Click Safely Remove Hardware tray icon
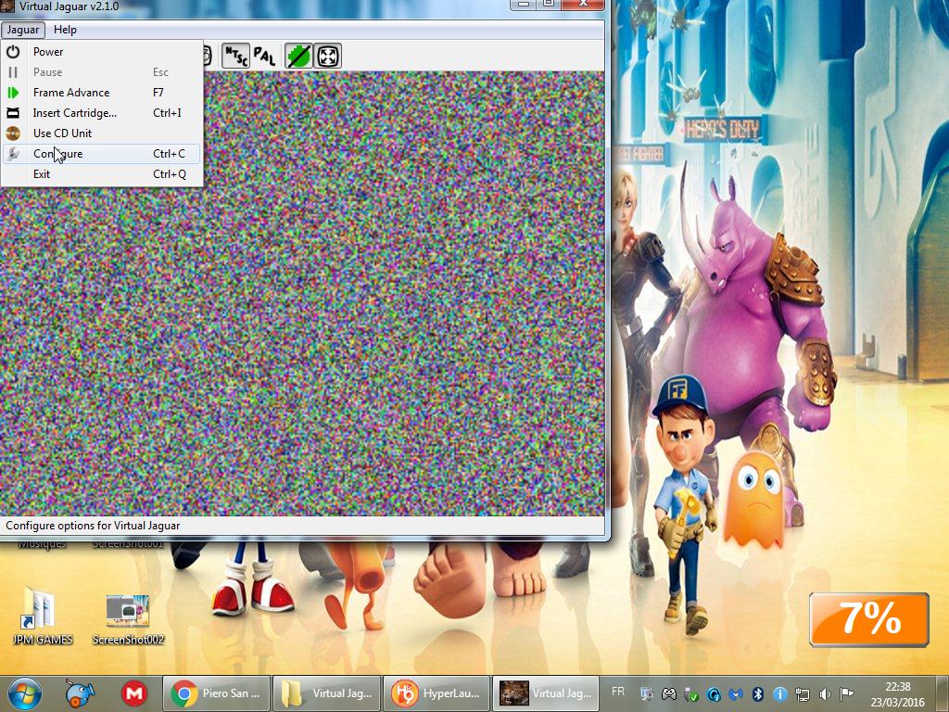The height and width of the screenshot is (712, 949). [x=691, y=693]
